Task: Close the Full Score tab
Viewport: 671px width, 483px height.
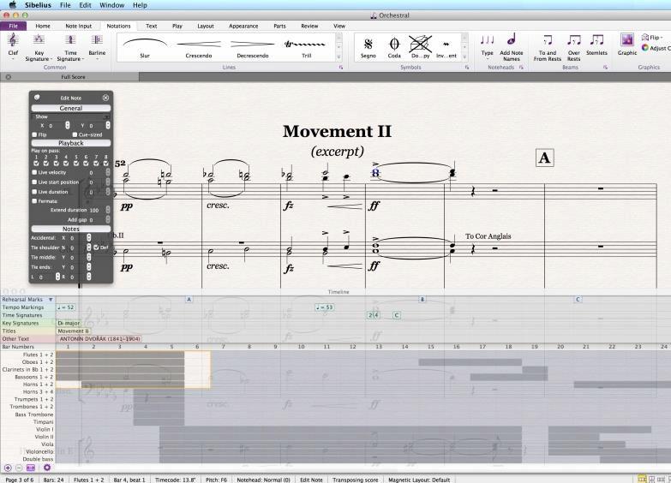Action: [x=8, y=77]
